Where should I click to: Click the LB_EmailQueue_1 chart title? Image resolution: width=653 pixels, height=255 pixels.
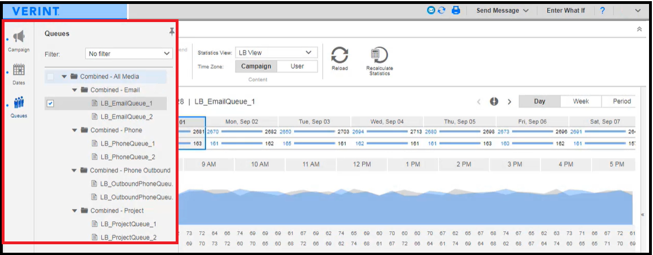[225, 102]
